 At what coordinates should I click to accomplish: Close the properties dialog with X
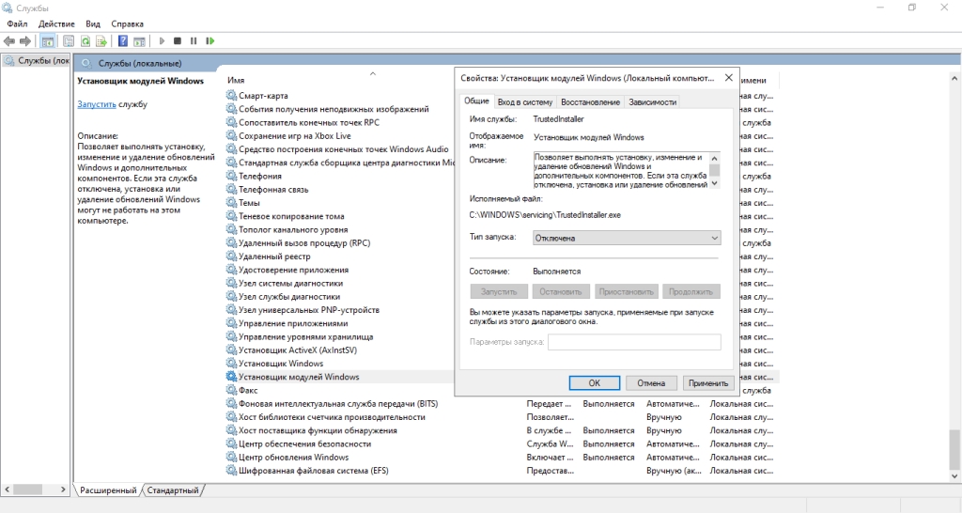click(x=728, y=78)
